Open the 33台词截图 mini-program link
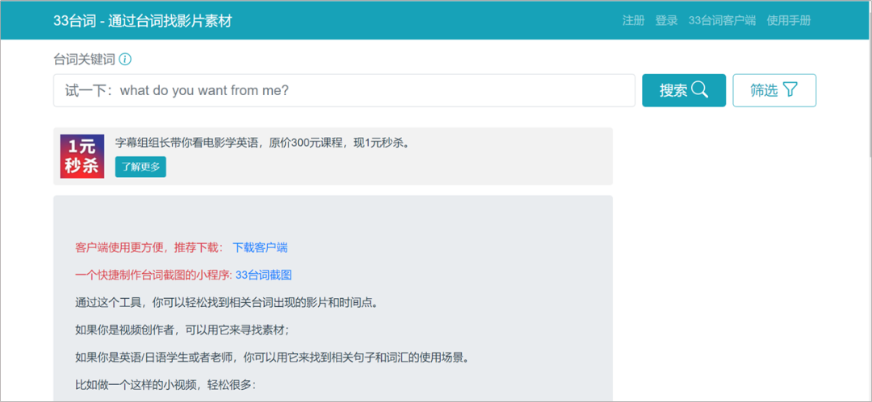 point(263,275)
